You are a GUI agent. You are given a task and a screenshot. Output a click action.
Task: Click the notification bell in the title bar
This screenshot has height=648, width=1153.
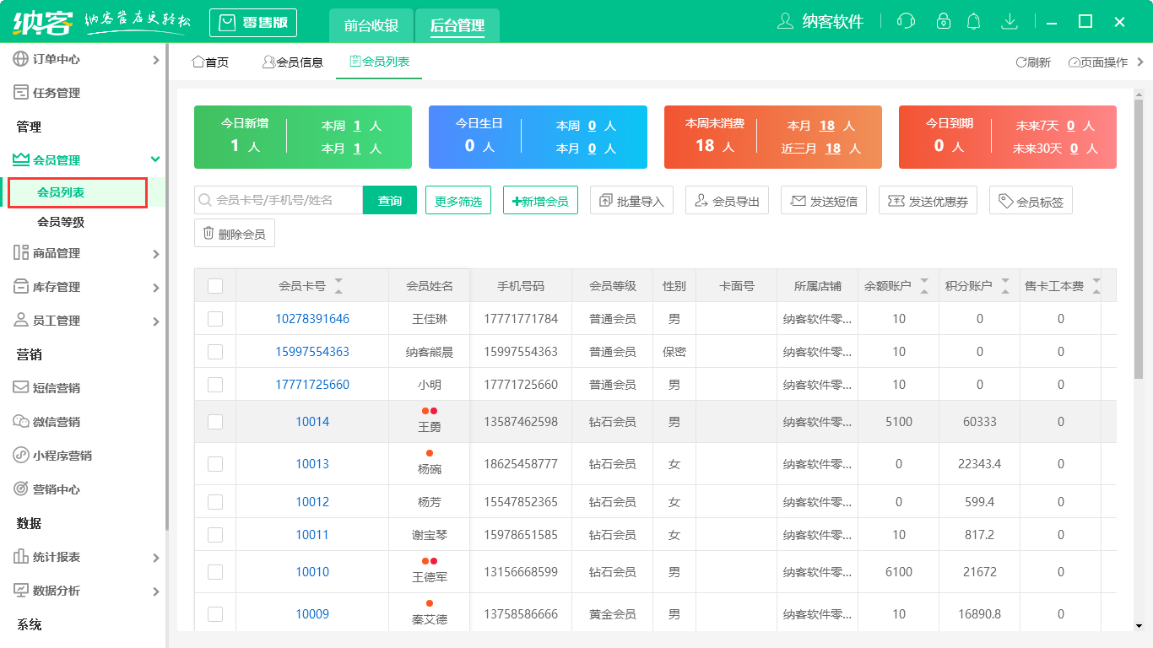[973, 20]
